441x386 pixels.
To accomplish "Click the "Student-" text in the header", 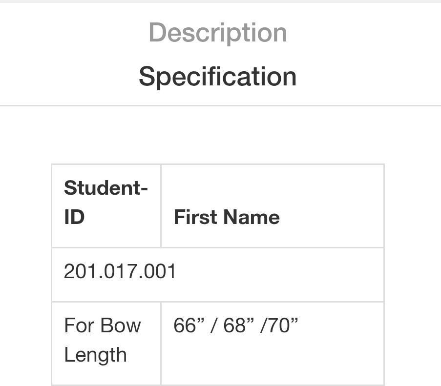I will click(x=105, y=188).
